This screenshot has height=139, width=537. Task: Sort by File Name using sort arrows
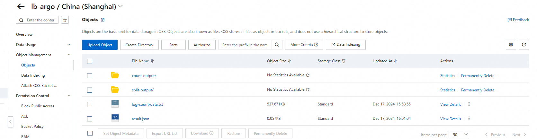click(152, 61)
